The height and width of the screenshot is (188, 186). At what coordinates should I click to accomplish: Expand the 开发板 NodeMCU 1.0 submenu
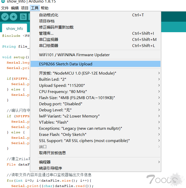coord(95,73)
